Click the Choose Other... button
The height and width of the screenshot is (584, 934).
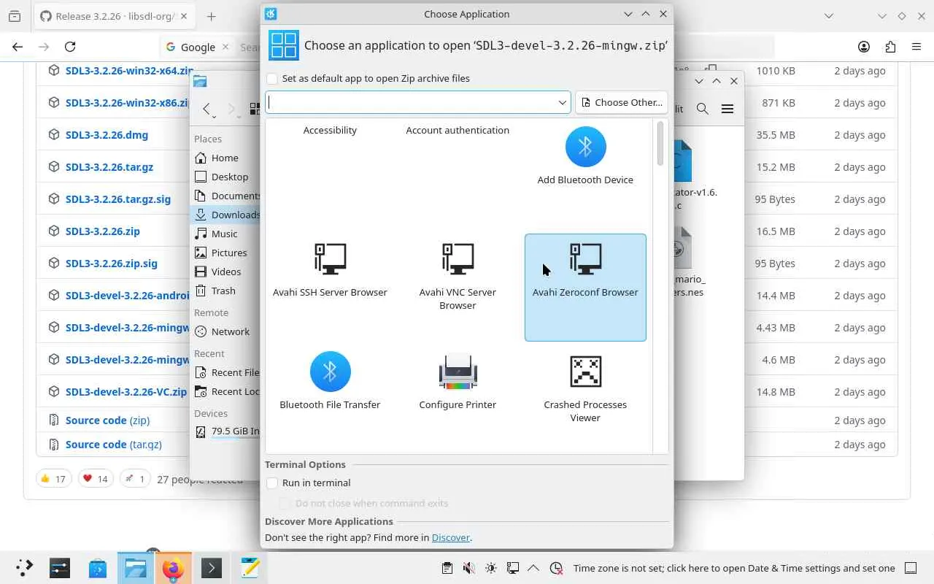[622, 102]
